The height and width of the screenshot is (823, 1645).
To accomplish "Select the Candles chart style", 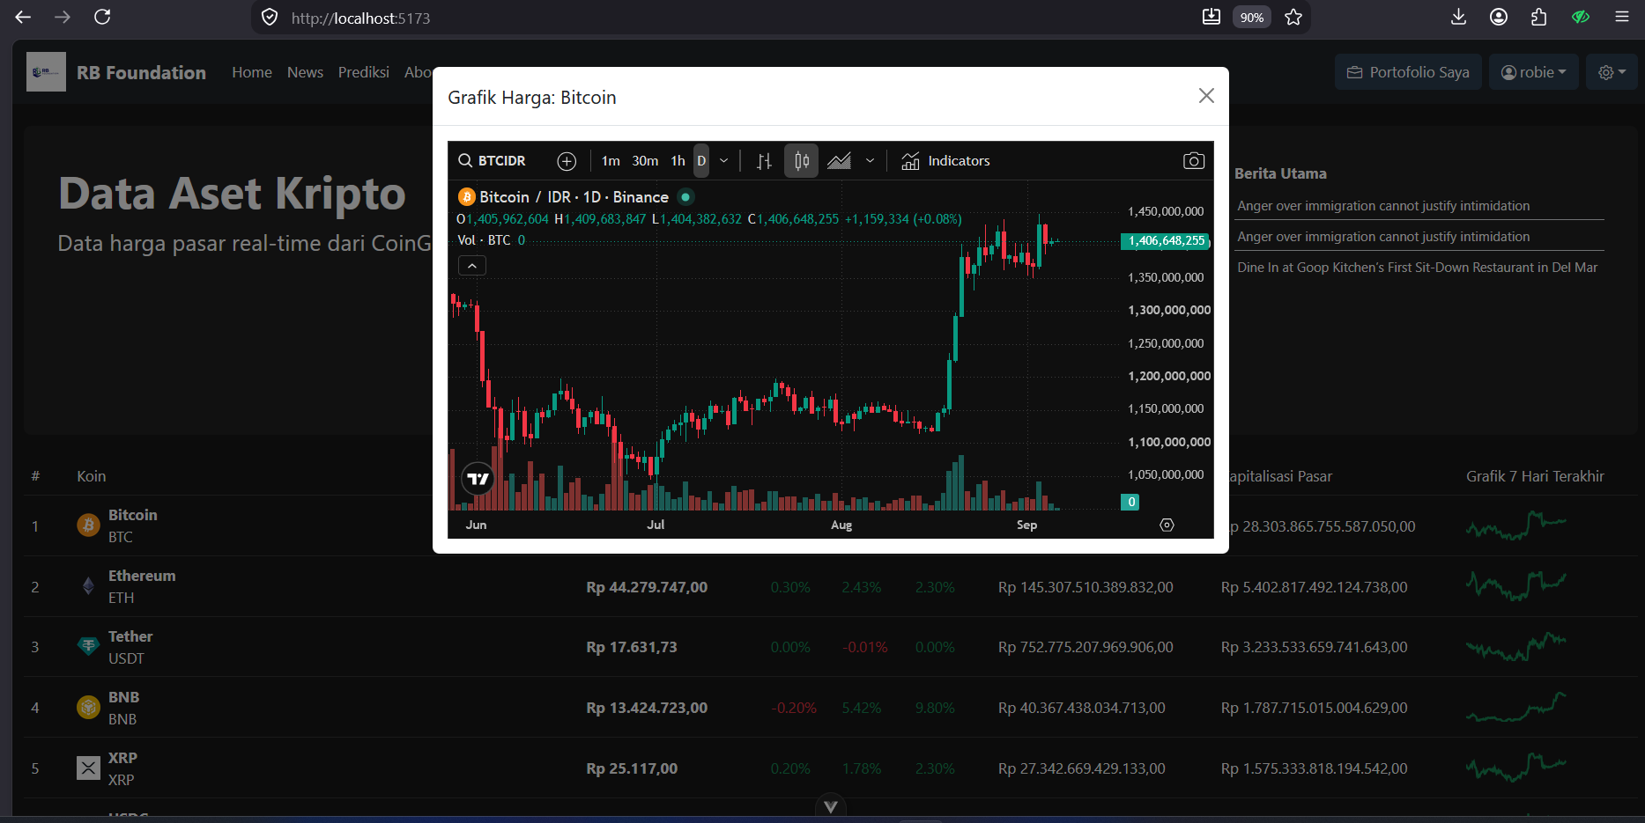I will [801, 161].
